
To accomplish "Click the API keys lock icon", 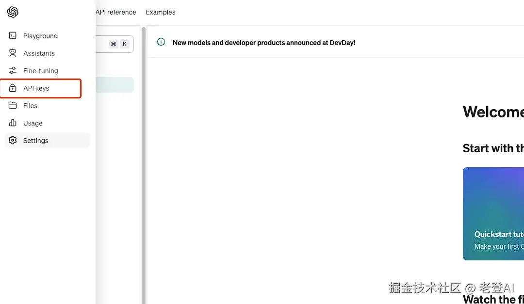I will tap(13, 88).
